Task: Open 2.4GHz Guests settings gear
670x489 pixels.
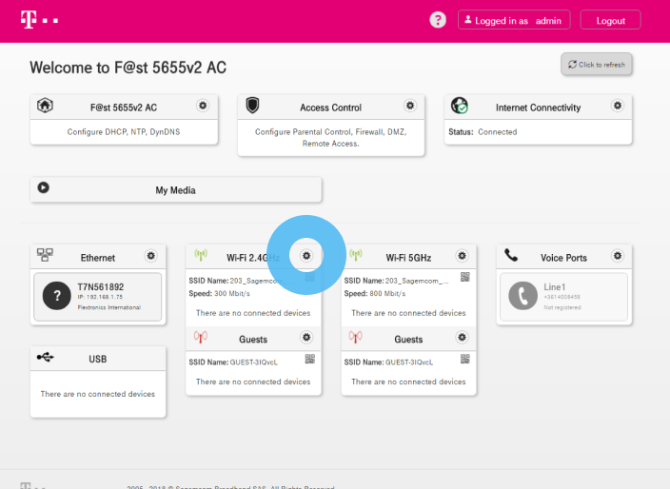Action: pyautogui.click(x=306, y=338)
